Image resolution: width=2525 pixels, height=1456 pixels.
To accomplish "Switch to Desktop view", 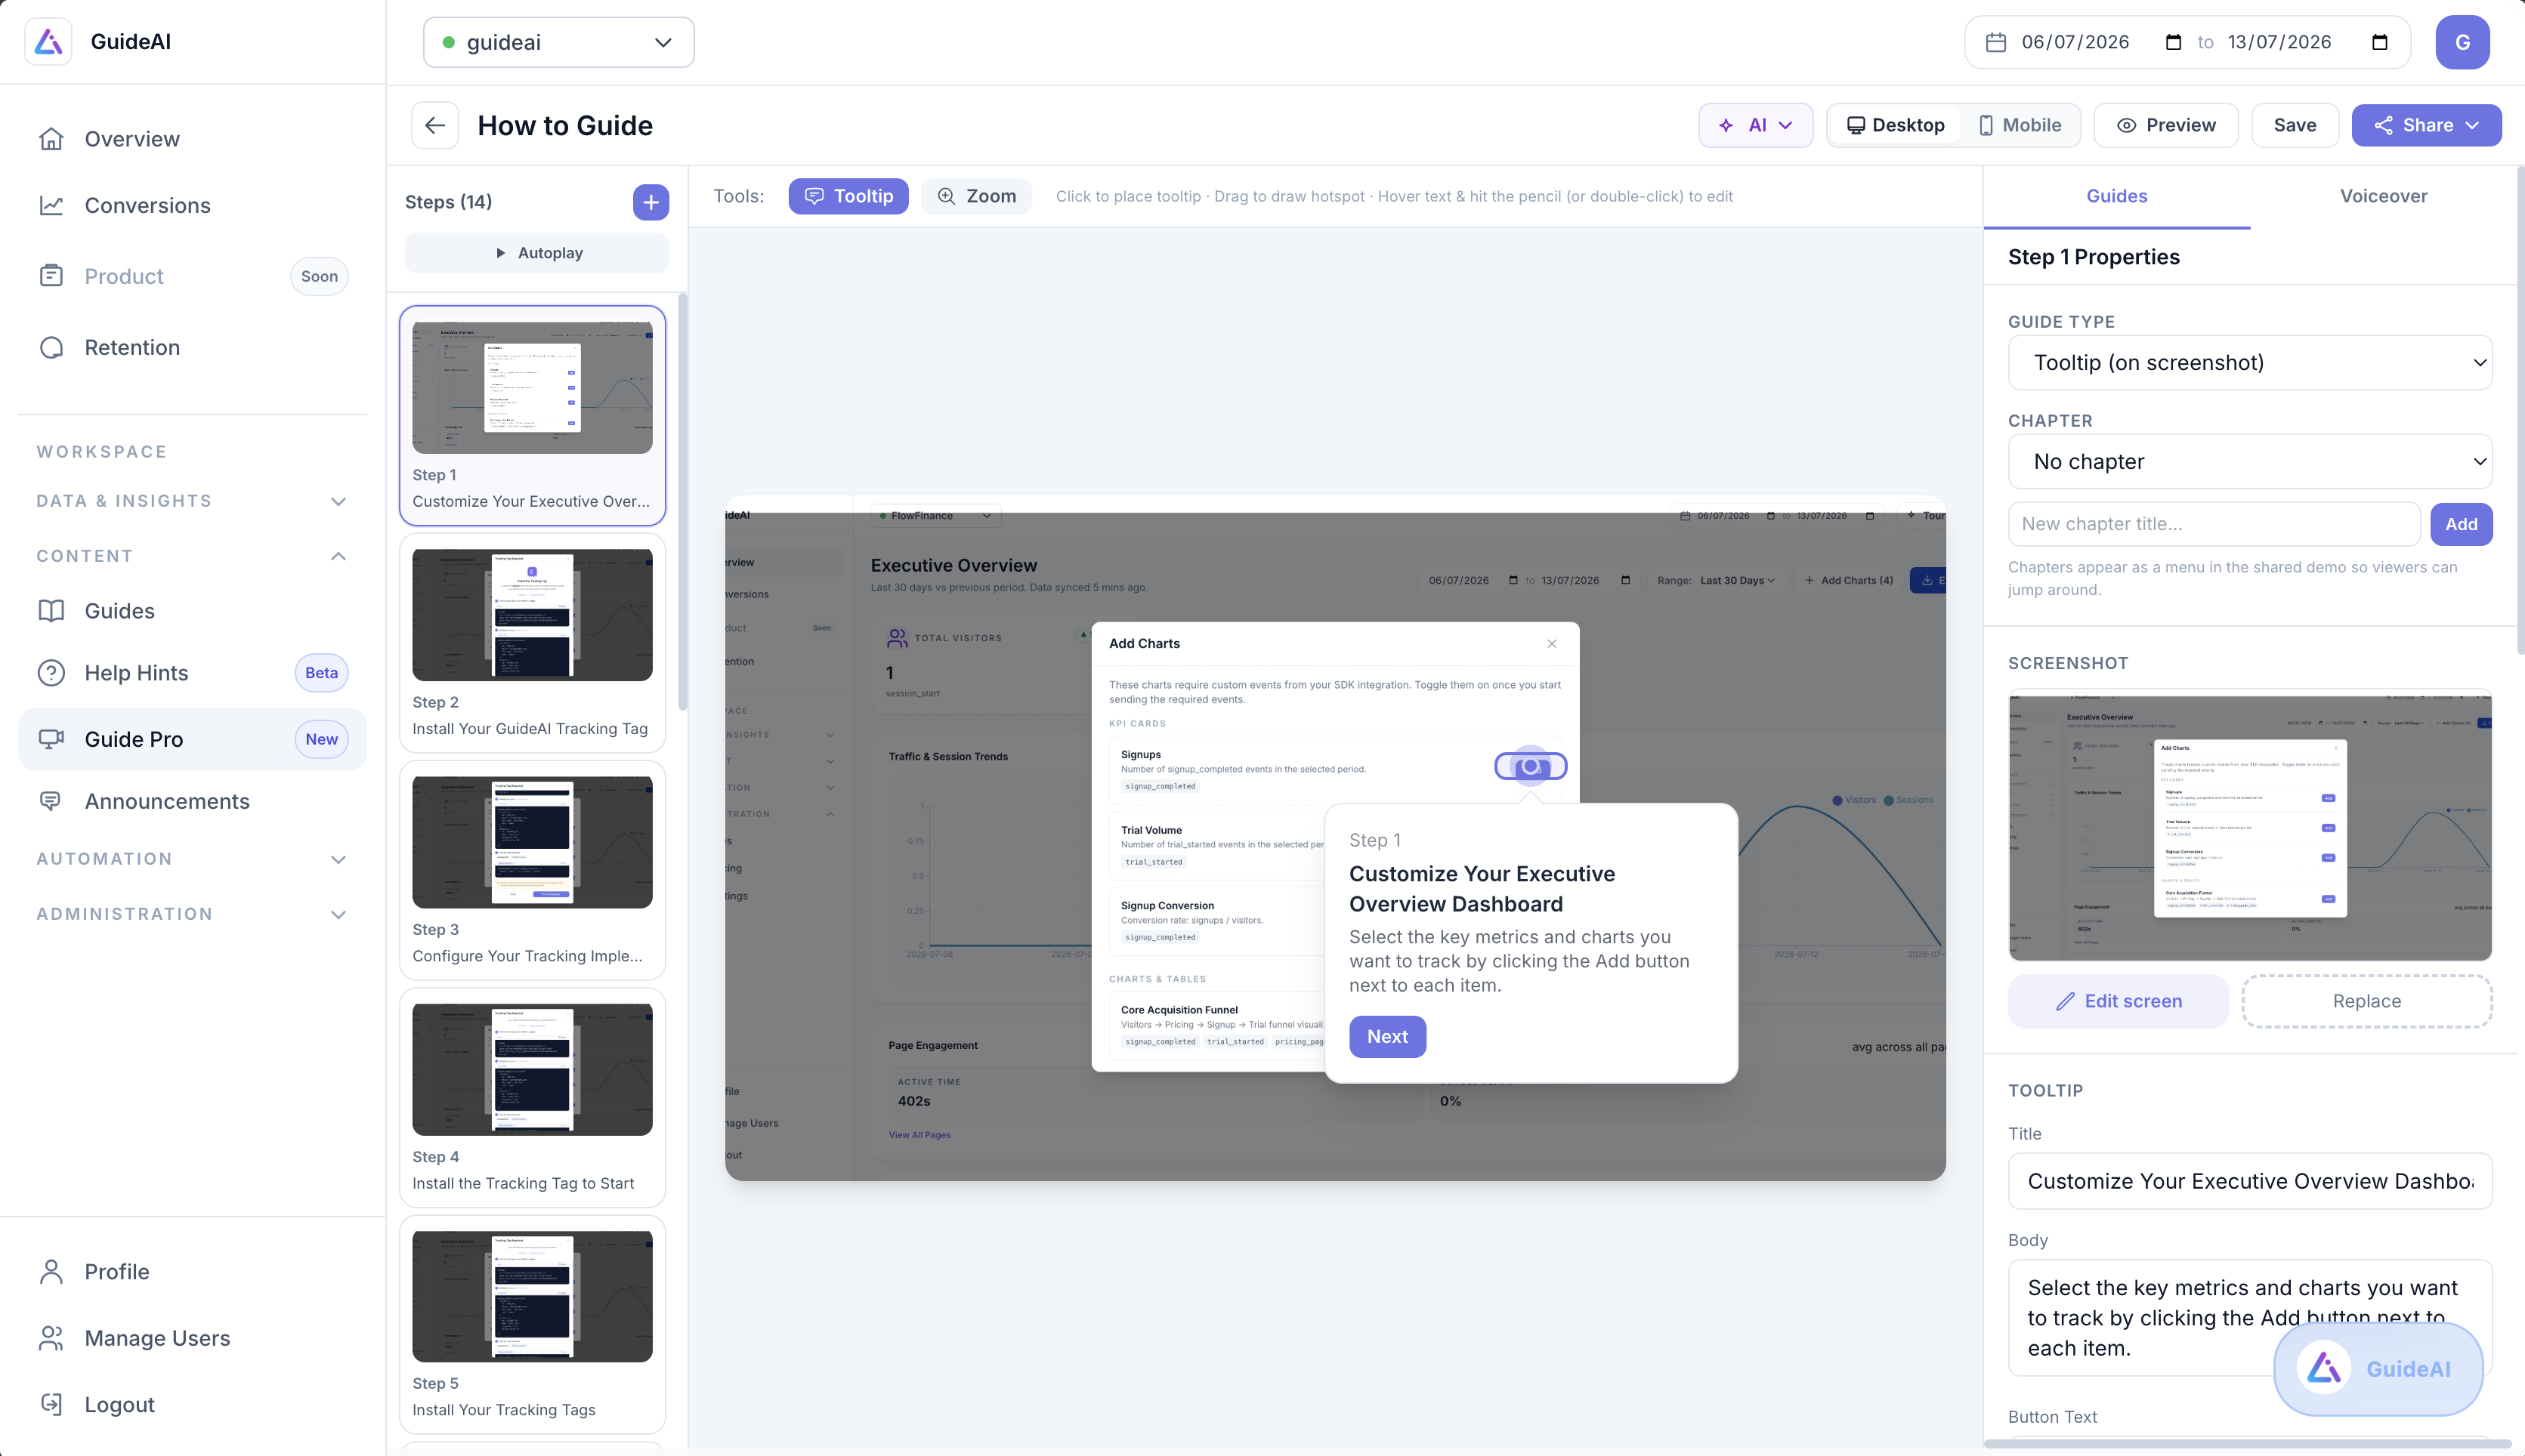I will pyautogui.click(x=1896, y=125).
